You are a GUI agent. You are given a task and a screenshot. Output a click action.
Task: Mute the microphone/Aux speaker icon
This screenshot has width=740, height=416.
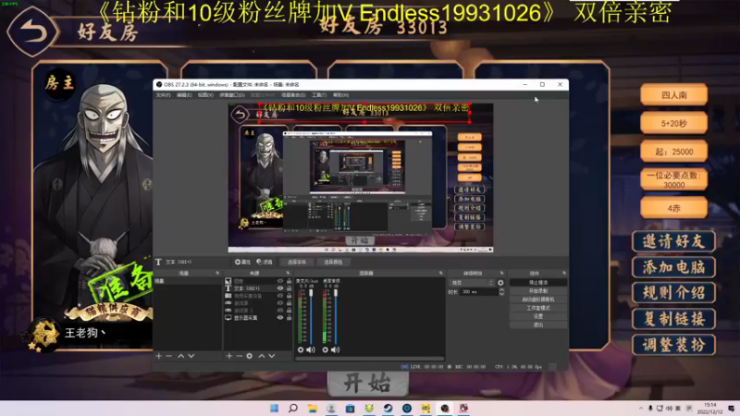311,350
